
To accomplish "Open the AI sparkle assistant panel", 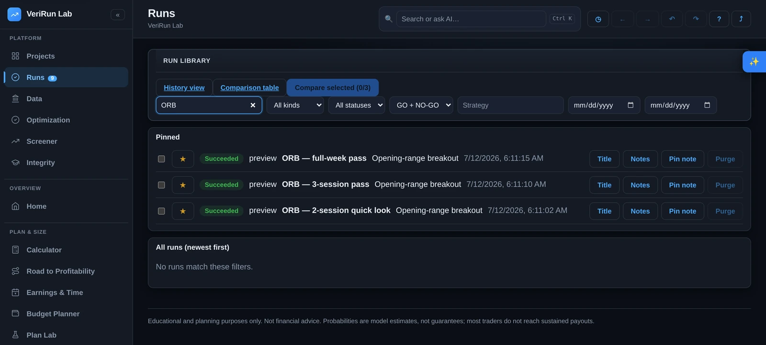I will click(x=754, y=61).
